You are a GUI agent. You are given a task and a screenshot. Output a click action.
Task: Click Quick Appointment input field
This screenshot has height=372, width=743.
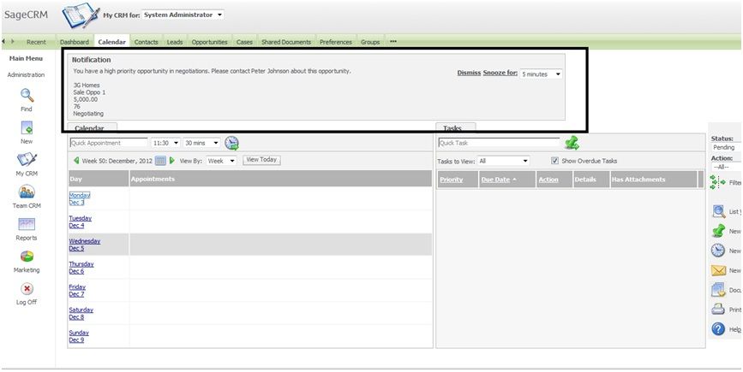pyautogui.click(x=109, y=143)
